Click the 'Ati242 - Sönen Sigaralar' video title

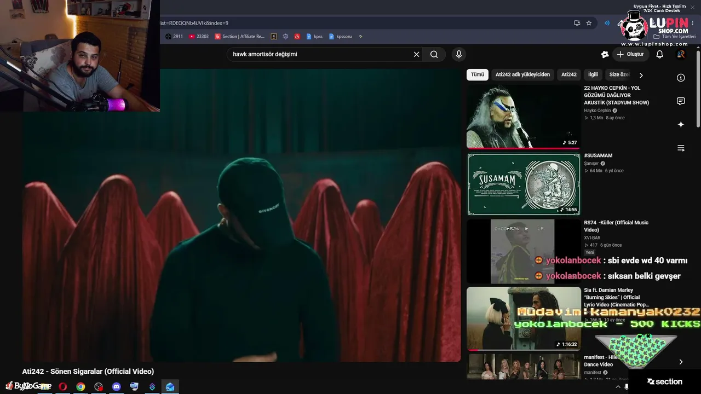[88, 372]
